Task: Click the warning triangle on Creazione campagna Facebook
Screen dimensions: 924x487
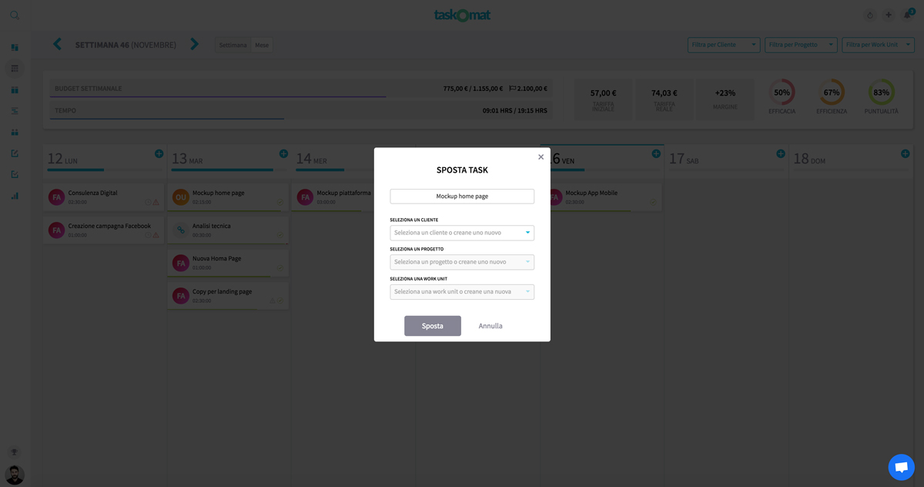Action: (x=156, y=235)
